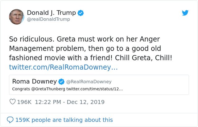The height and width of the screenshot is (127, 198).
Task: Open the Donald J. Trump display name
Action: (x=51, y=13)
